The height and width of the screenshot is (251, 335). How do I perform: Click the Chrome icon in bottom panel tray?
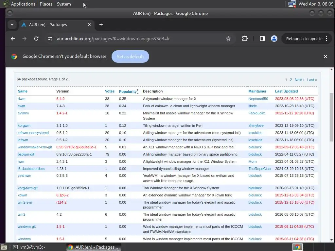(x=297, y=247)
